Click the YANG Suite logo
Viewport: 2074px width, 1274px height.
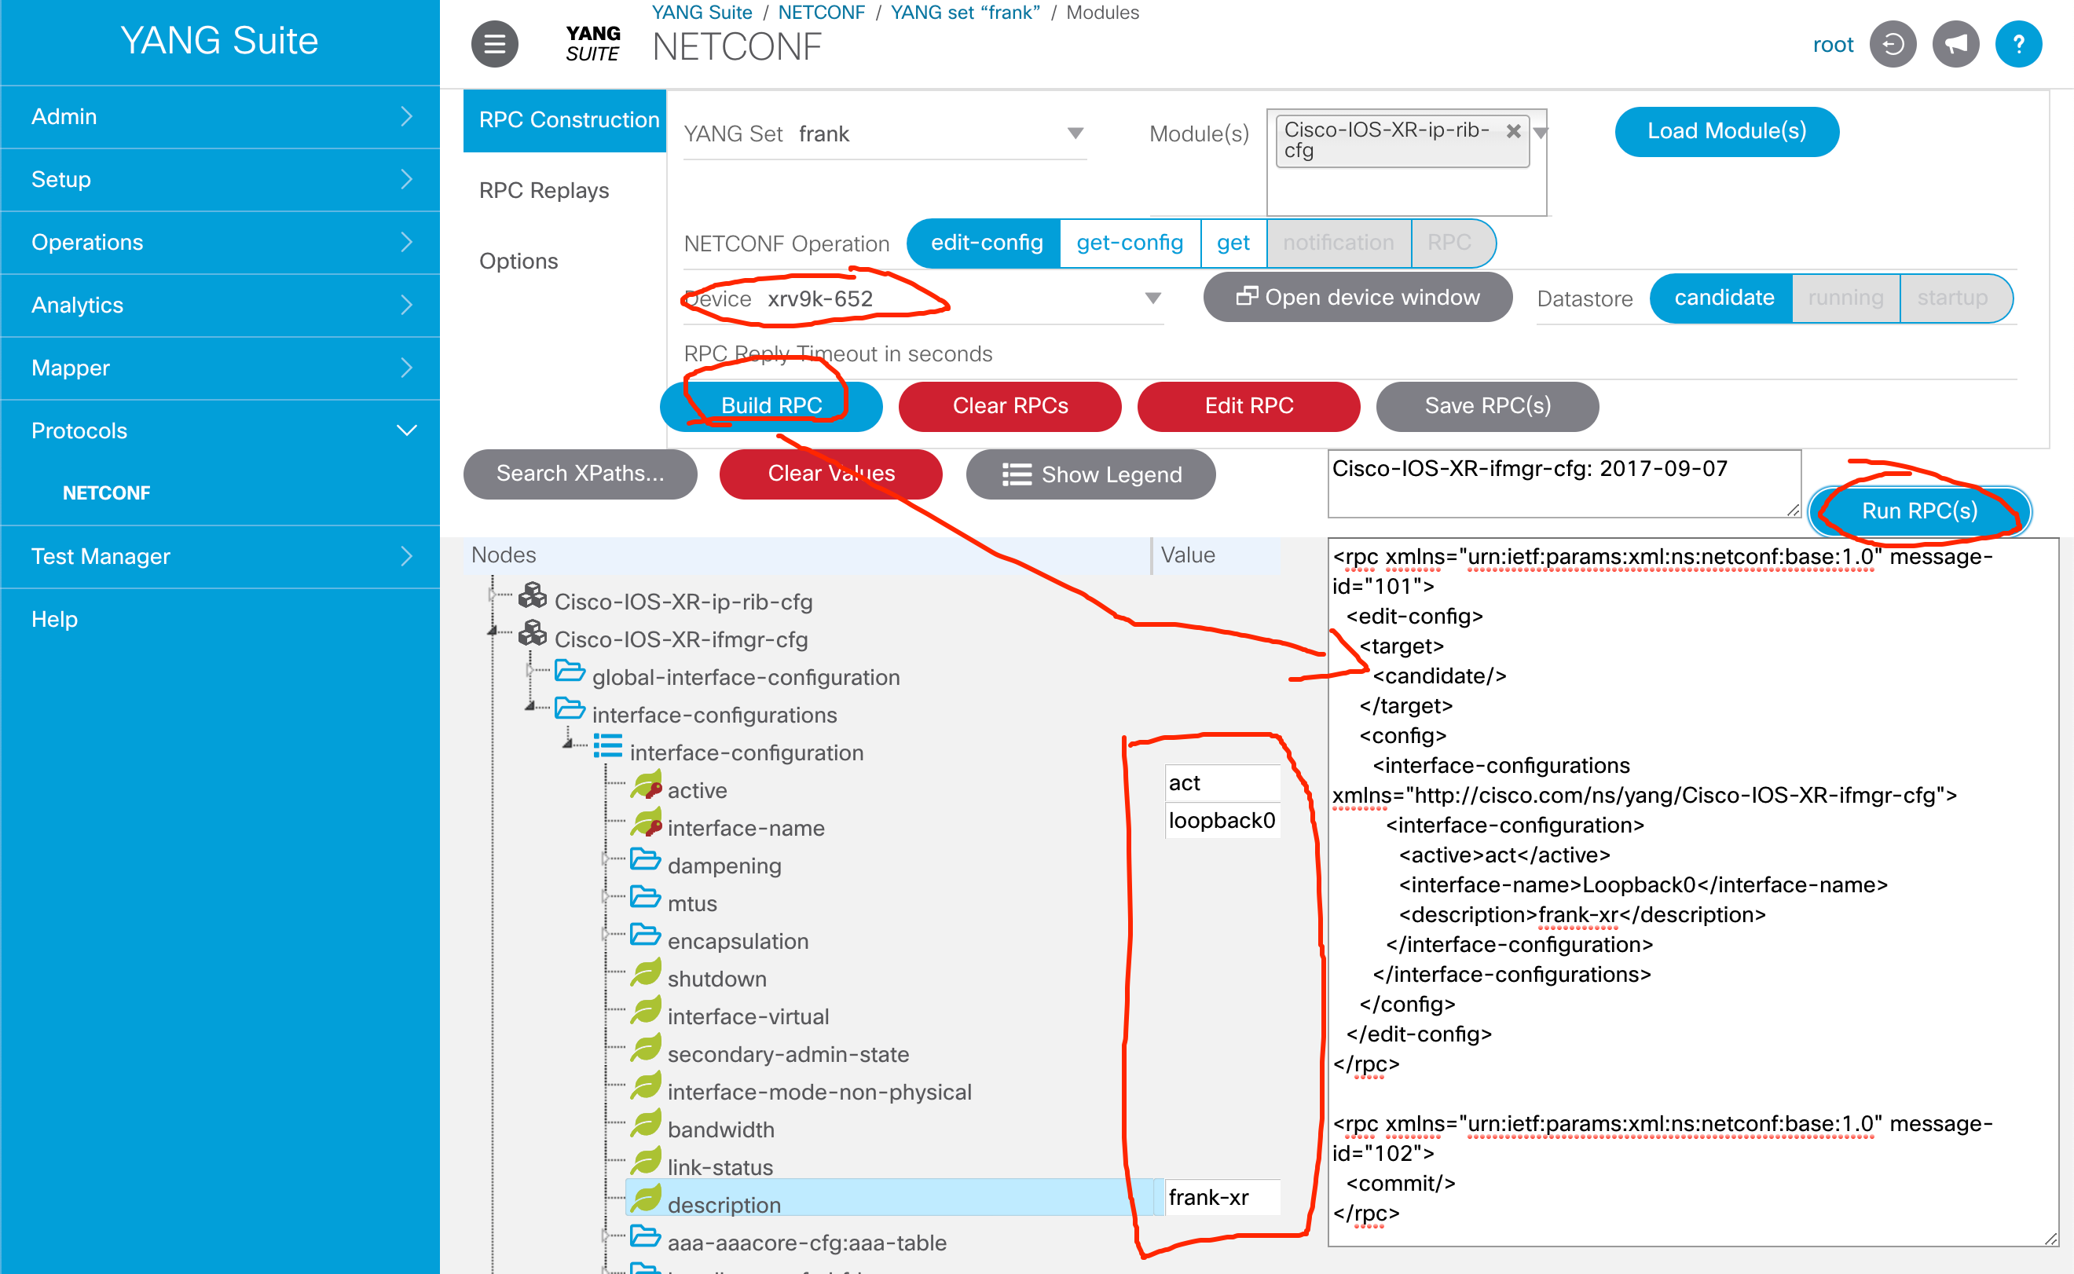point(592,44)
